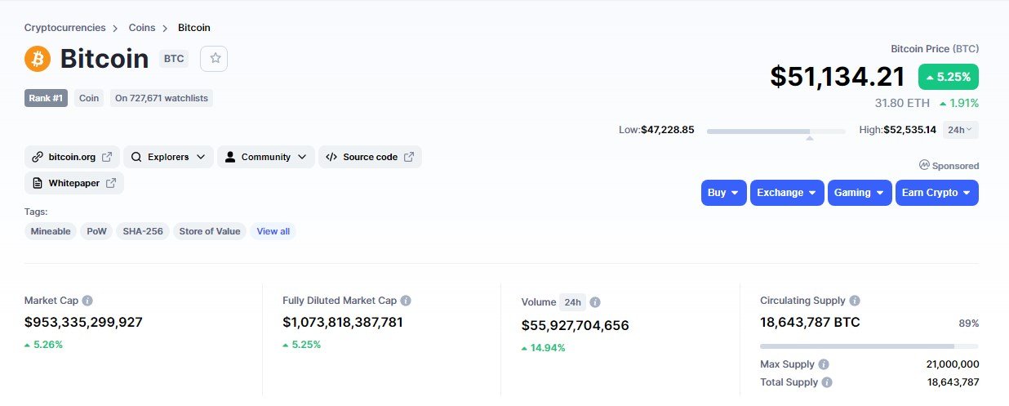
Task: Click the external-link icon on bitcoin.org button
Action: point(107,157)
